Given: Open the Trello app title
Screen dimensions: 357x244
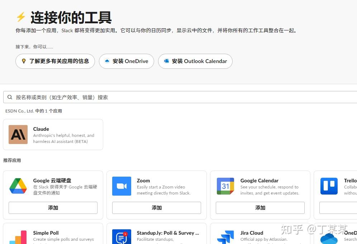Looking at the screenshot, I should click(350, 181).
